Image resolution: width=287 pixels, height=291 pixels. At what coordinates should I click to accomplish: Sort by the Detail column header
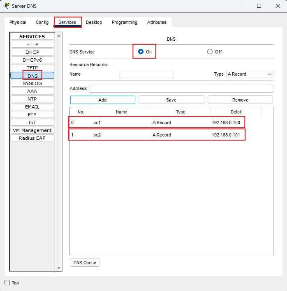[236, 112]
